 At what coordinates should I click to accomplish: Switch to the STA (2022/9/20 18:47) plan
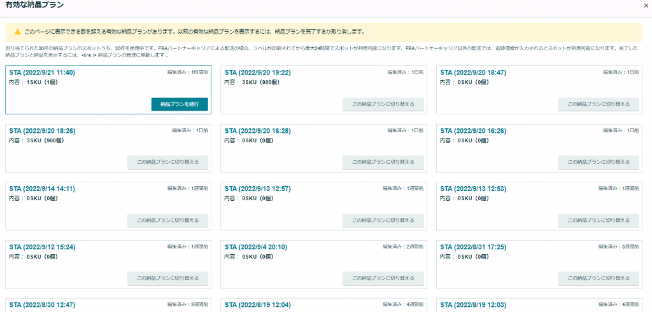point(599,104)
